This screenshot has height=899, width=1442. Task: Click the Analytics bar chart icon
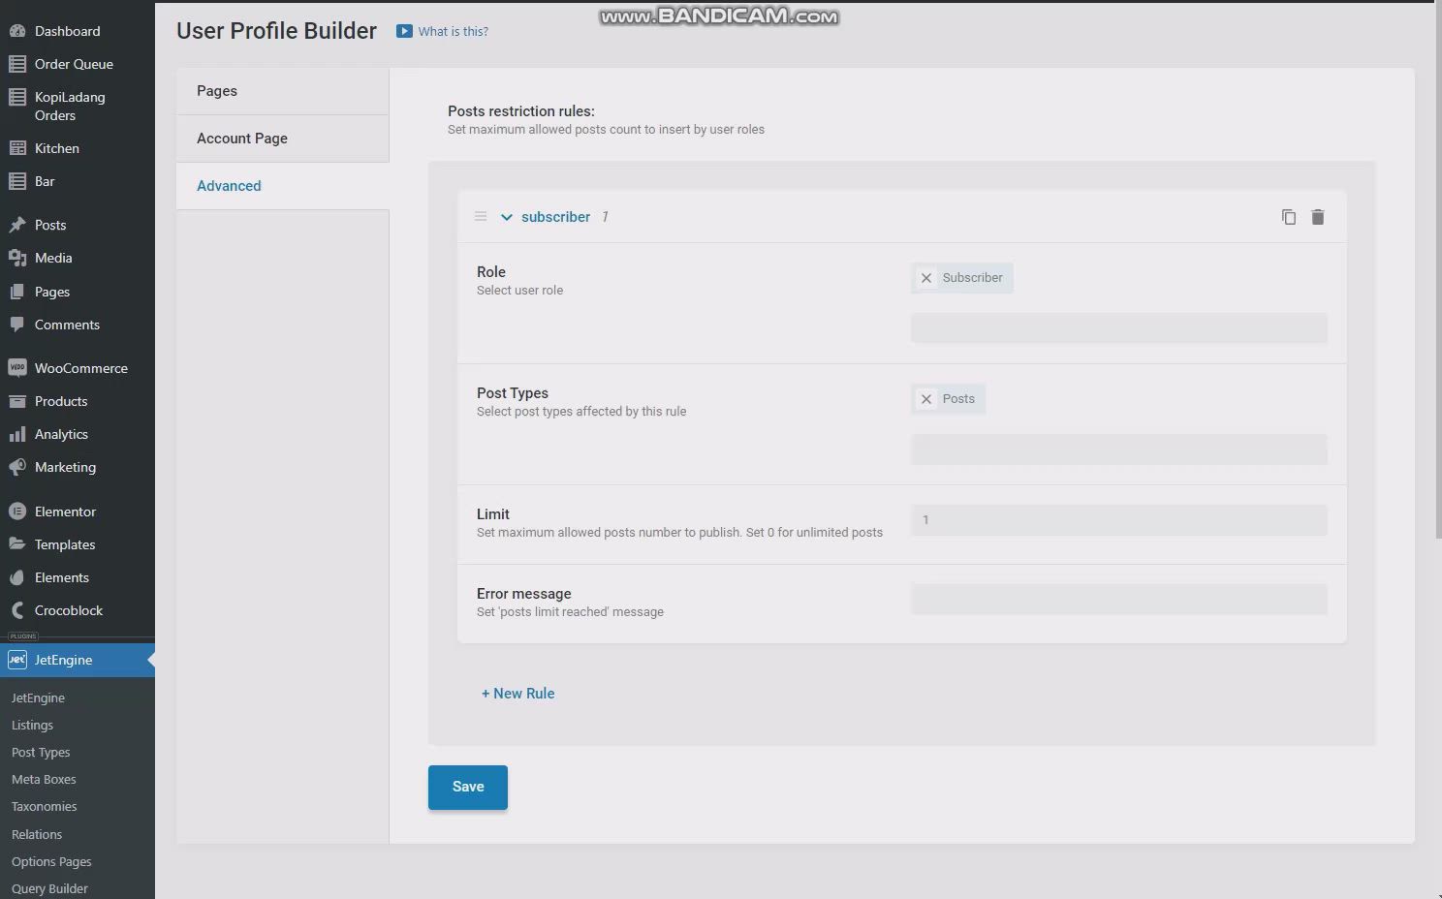tap(16, 434)
